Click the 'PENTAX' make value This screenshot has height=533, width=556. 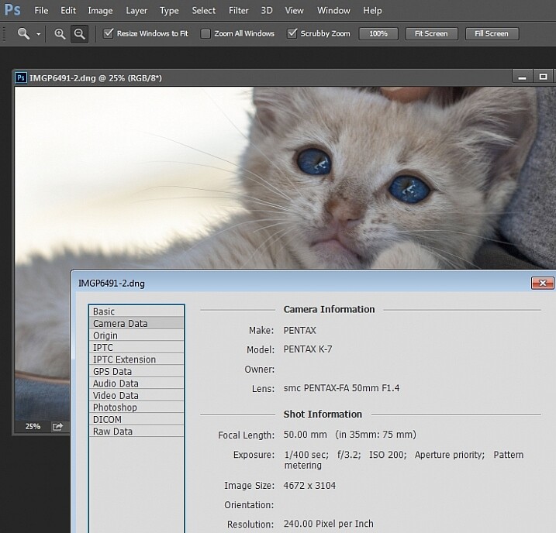[299, 331]
